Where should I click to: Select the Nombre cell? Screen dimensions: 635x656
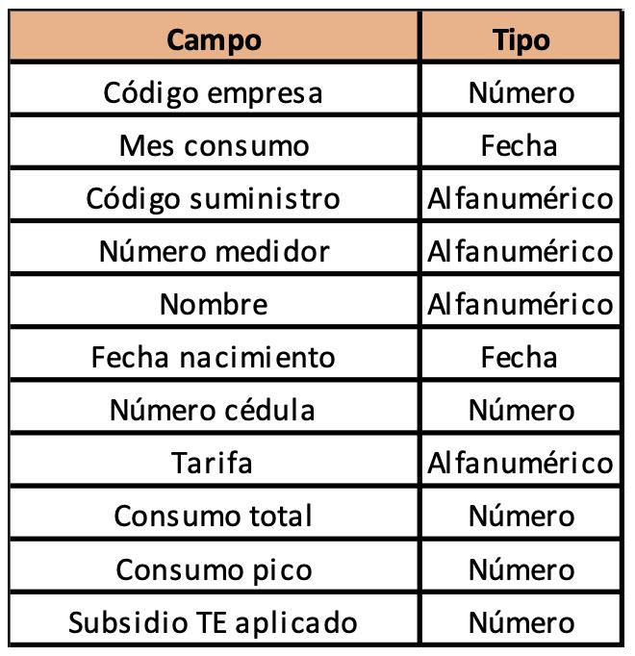tap(214, 300)
